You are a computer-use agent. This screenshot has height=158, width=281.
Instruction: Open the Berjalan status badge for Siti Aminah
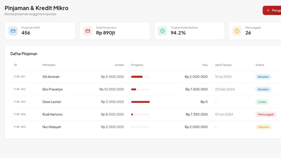[263, 77]
